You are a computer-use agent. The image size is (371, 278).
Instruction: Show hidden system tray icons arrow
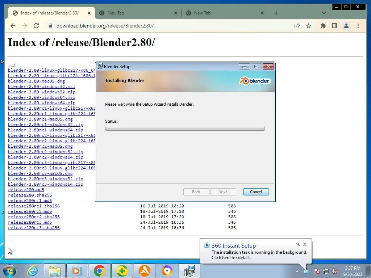297,271
